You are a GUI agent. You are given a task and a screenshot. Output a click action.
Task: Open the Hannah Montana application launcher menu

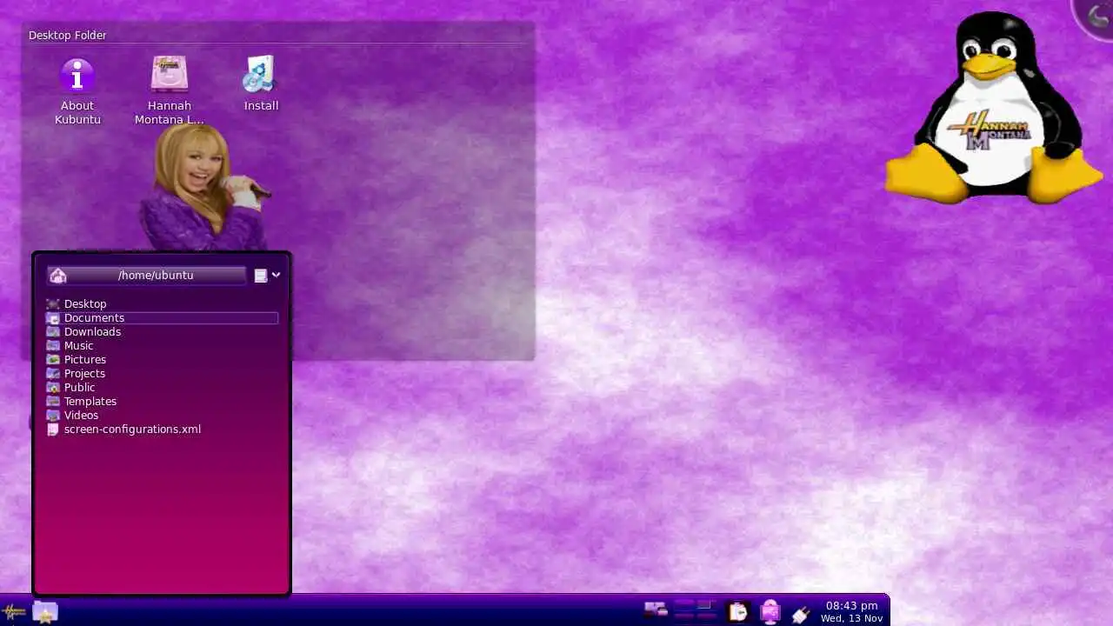(14, 612)
